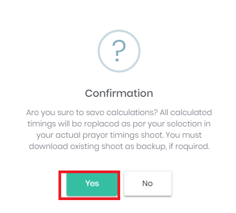The image size is (236, 213).
Task: Decline replacing timings with the white No button
Action: pyautogui.click(x=147, y=183)
